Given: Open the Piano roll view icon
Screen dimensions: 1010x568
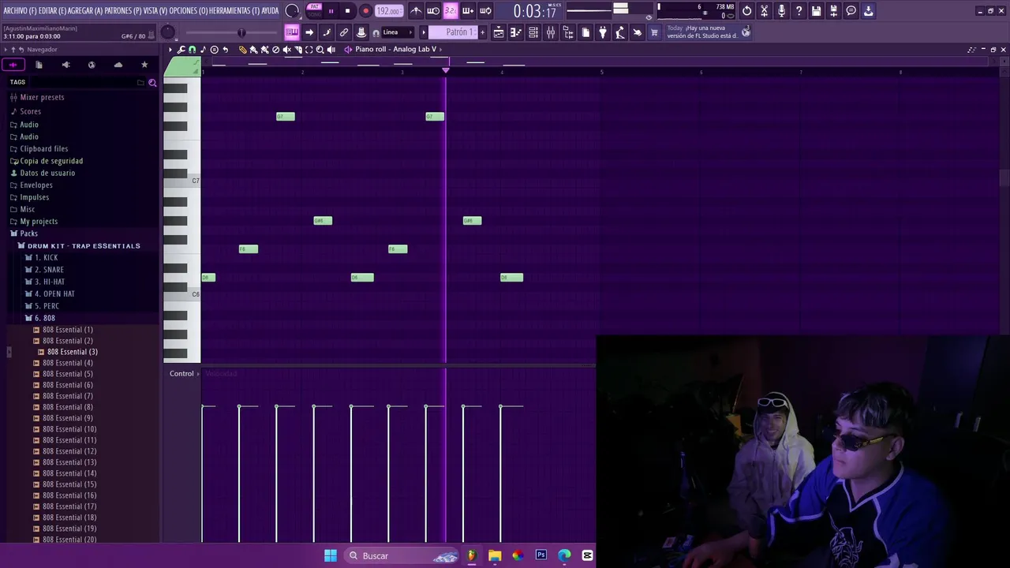Looking at the screenshot, I should pos(516,32).
